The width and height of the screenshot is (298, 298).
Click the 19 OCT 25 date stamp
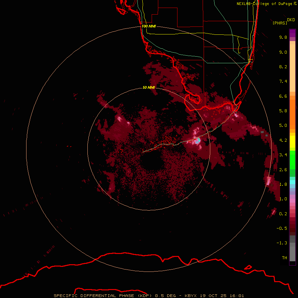coord(214,296)
